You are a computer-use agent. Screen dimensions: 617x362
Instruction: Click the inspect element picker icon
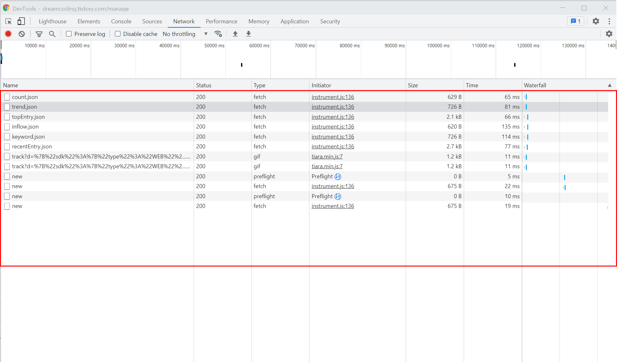click(x=9, y=21)
